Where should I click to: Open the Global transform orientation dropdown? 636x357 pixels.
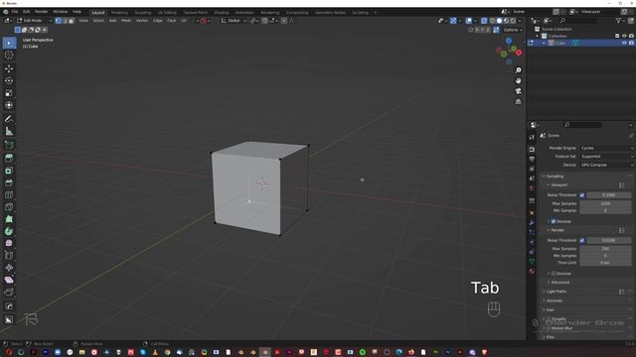234,21
